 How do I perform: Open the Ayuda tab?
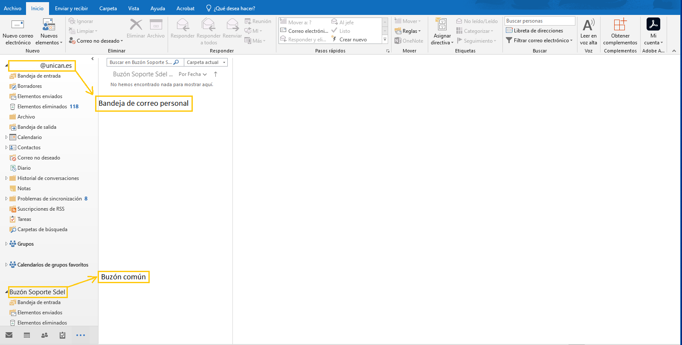point(157,9)
